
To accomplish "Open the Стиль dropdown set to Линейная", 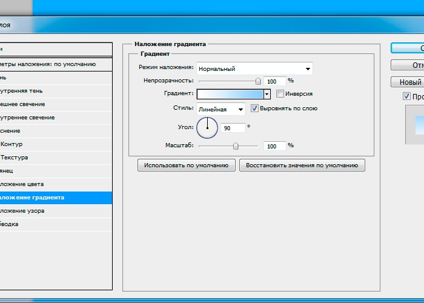I will pos(221,109).
